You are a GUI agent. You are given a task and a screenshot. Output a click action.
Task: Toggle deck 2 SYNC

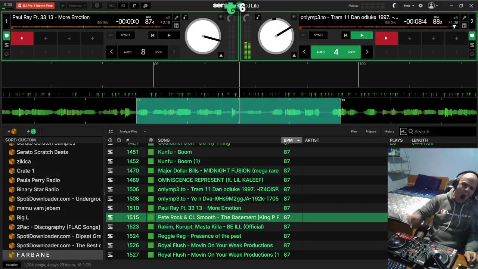pyautogui.click(x=318, y=35)
